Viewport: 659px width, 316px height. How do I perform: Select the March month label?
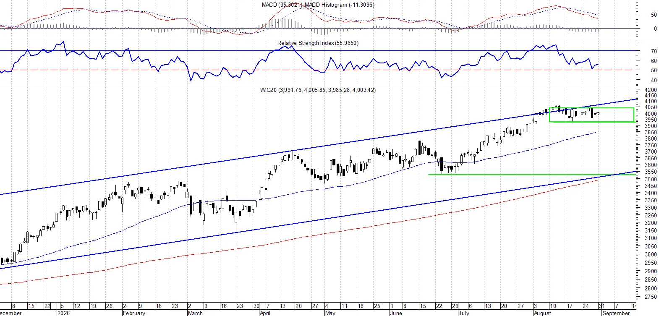tap(195, 313)
